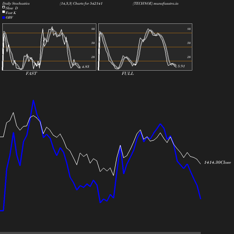Click the 80 axis label in FULL chart
Screen dimensions: 234x234
click(189, 29)
